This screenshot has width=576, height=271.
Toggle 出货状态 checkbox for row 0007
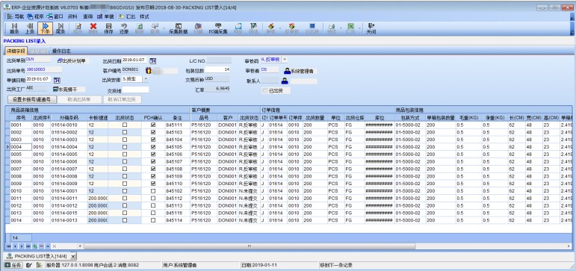(x=125, y=169)
